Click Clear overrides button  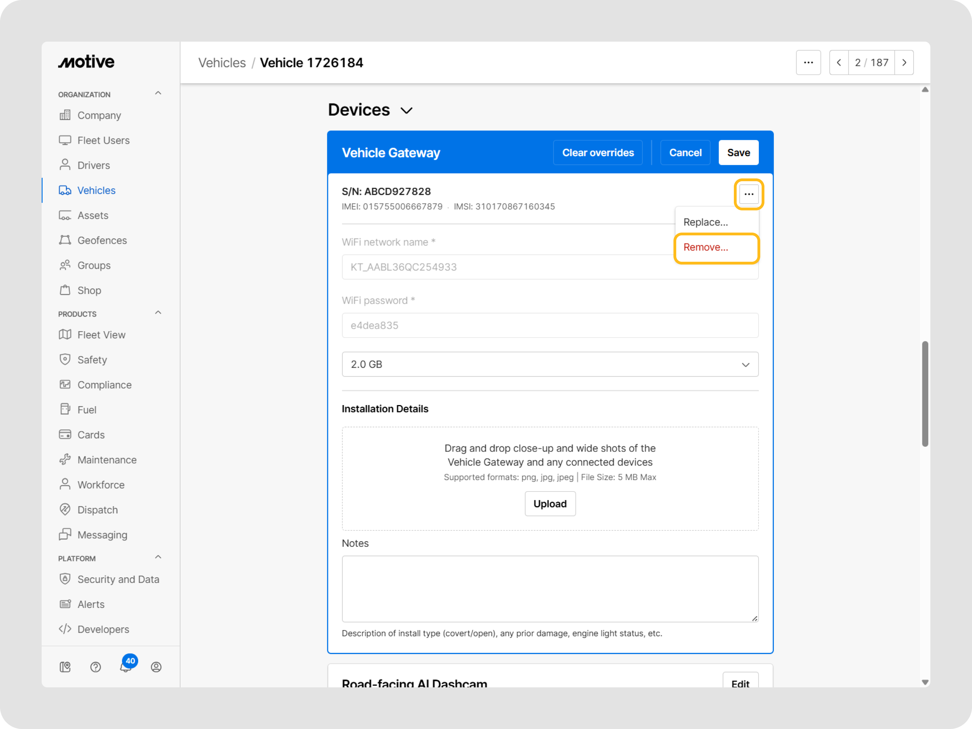point(598,153)
